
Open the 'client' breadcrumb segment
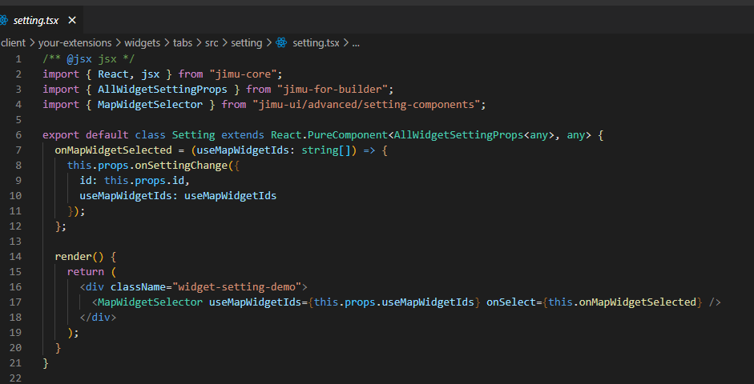pos(14,42)
